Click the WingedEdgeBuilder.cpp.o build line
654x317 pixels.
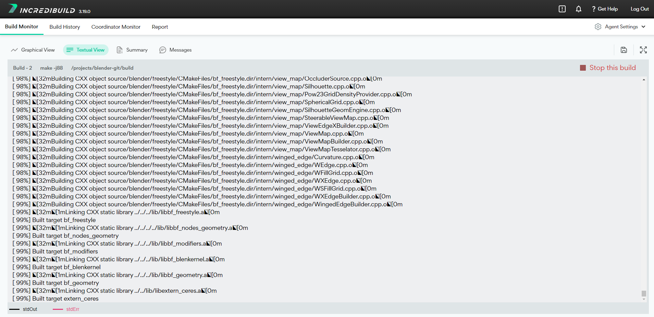(x=208, y=204)
